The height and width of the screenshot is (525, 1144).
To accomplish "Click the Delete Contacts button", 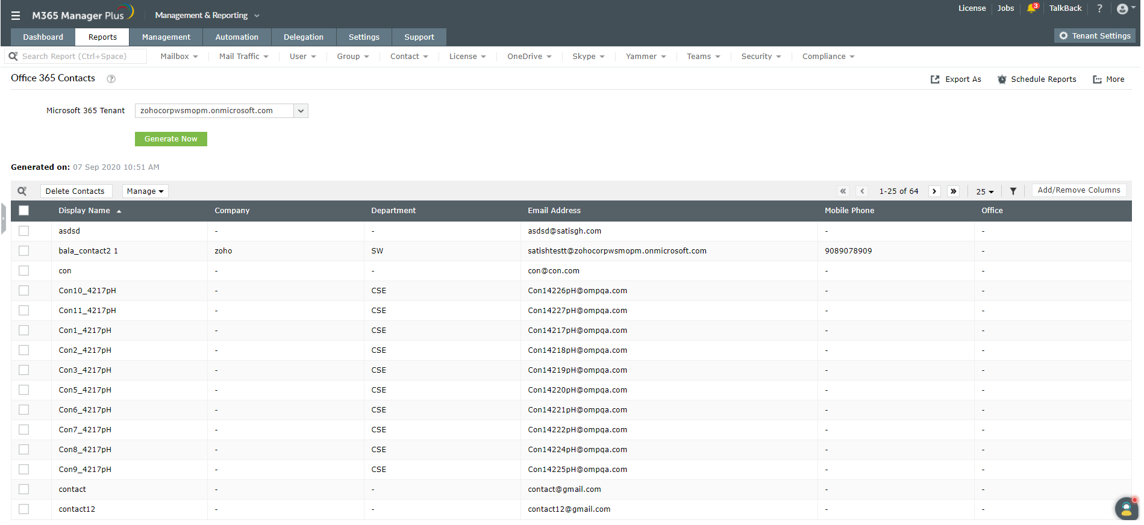I will pyautogui.click(x=75, y=191).
